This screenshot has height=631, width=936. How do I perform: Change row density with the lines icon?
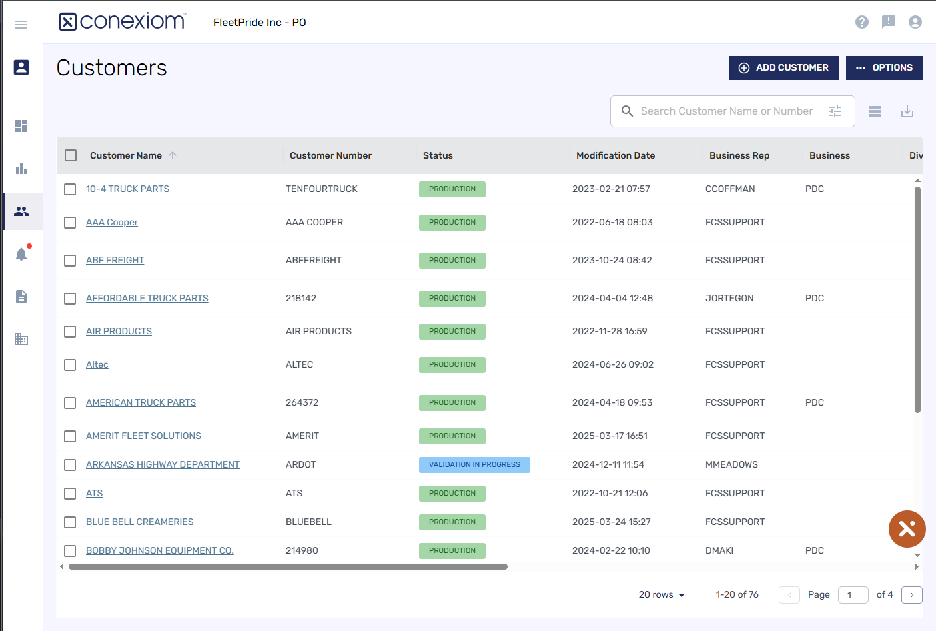[x=875, y=111]
